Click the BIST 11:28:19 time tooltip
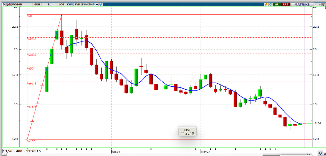The height and width of the screenshot is (156, 326). (187, 131)
